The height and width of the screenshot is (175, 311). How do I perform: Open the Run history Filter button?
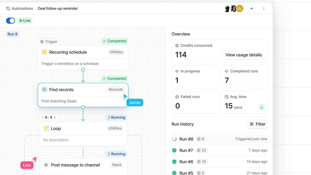[258, 124]
